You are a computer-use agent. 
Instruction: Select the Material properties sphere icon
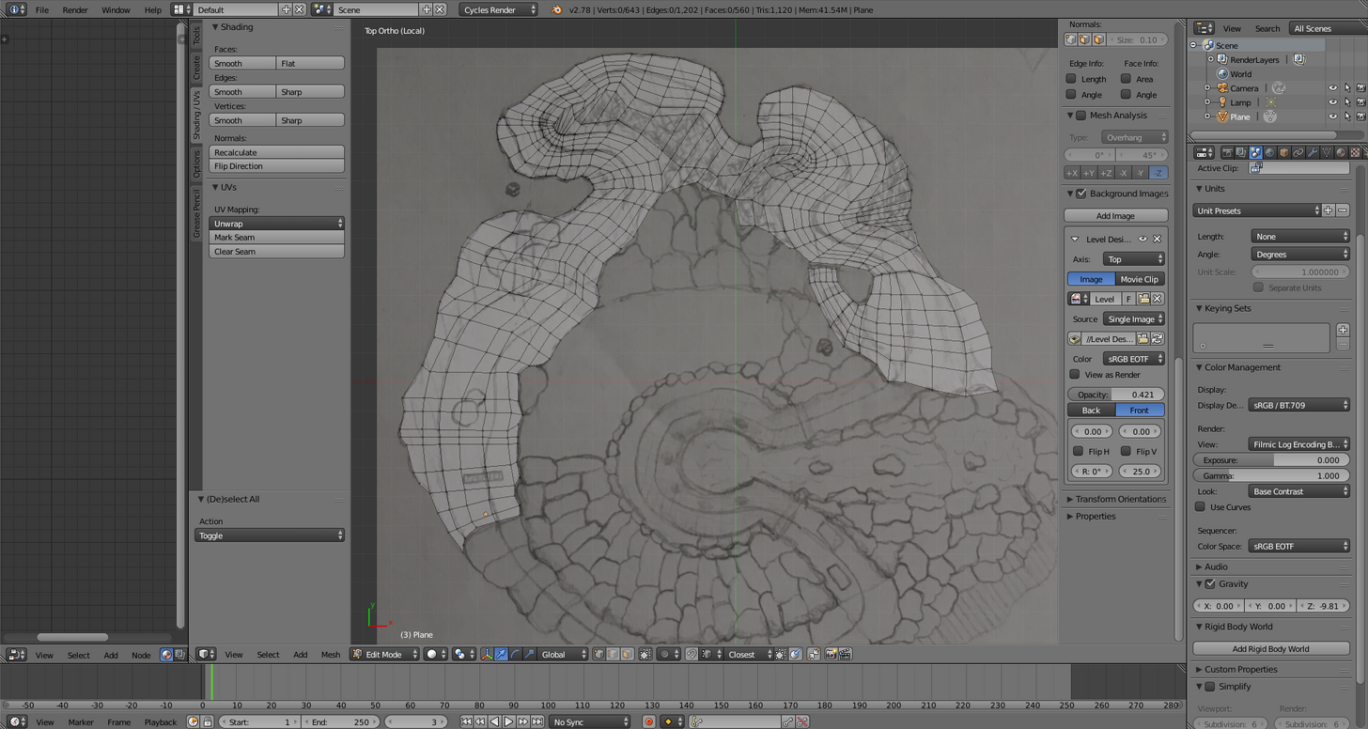coord(1341,152)
